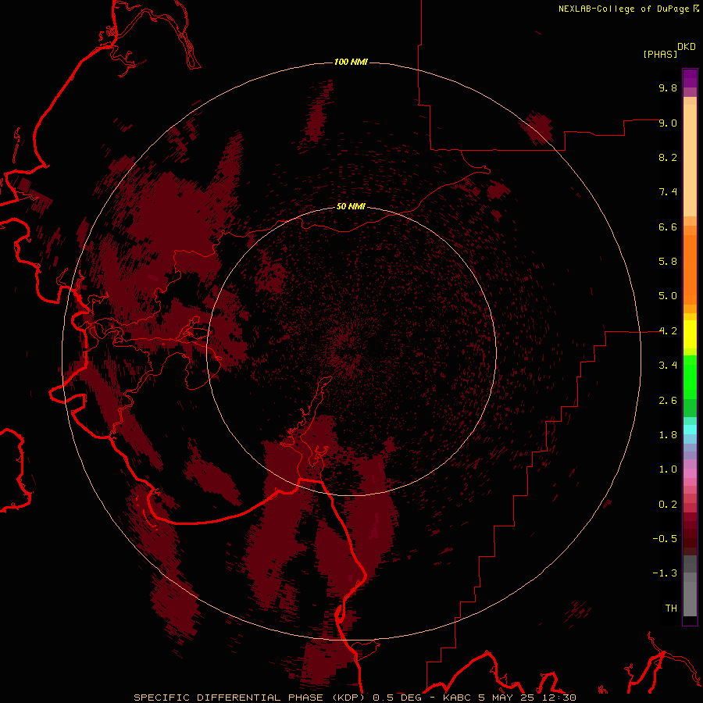Click the 6.6 value on the color scale
Screen dimensions: 703x703
pyautogui.click(x=668, y=227)
